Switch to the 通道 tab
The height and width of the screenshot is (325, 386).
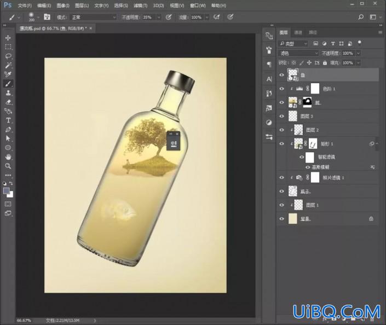[298, 32]
